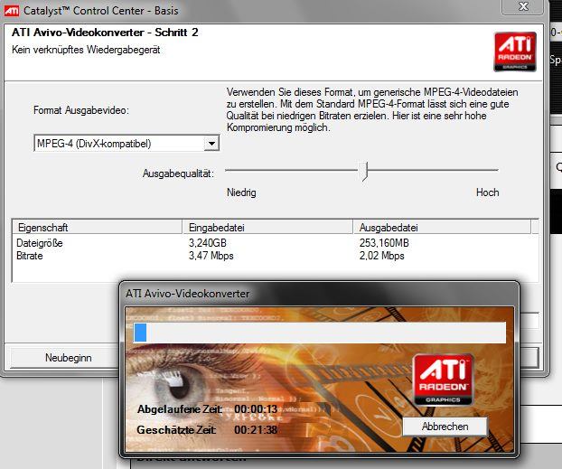
Task: Click the Ausgabequalität slider handle
Action: click(364, 171)
